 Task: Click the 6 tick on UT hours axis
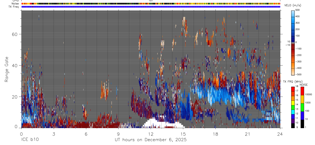point(86,134)
